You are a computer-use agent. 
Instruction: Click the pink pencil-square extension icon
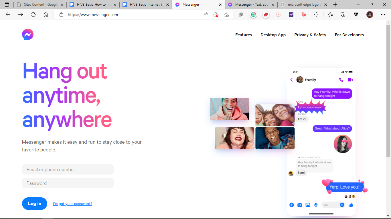point(279,15)
